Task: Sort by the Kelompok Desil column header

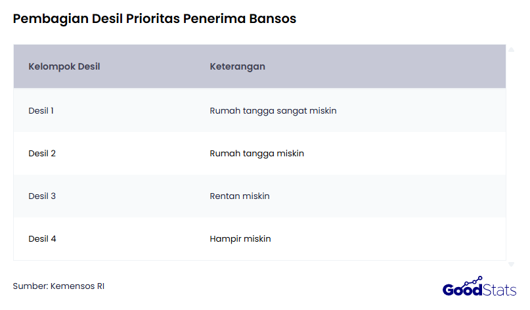Action: (64, 67)
